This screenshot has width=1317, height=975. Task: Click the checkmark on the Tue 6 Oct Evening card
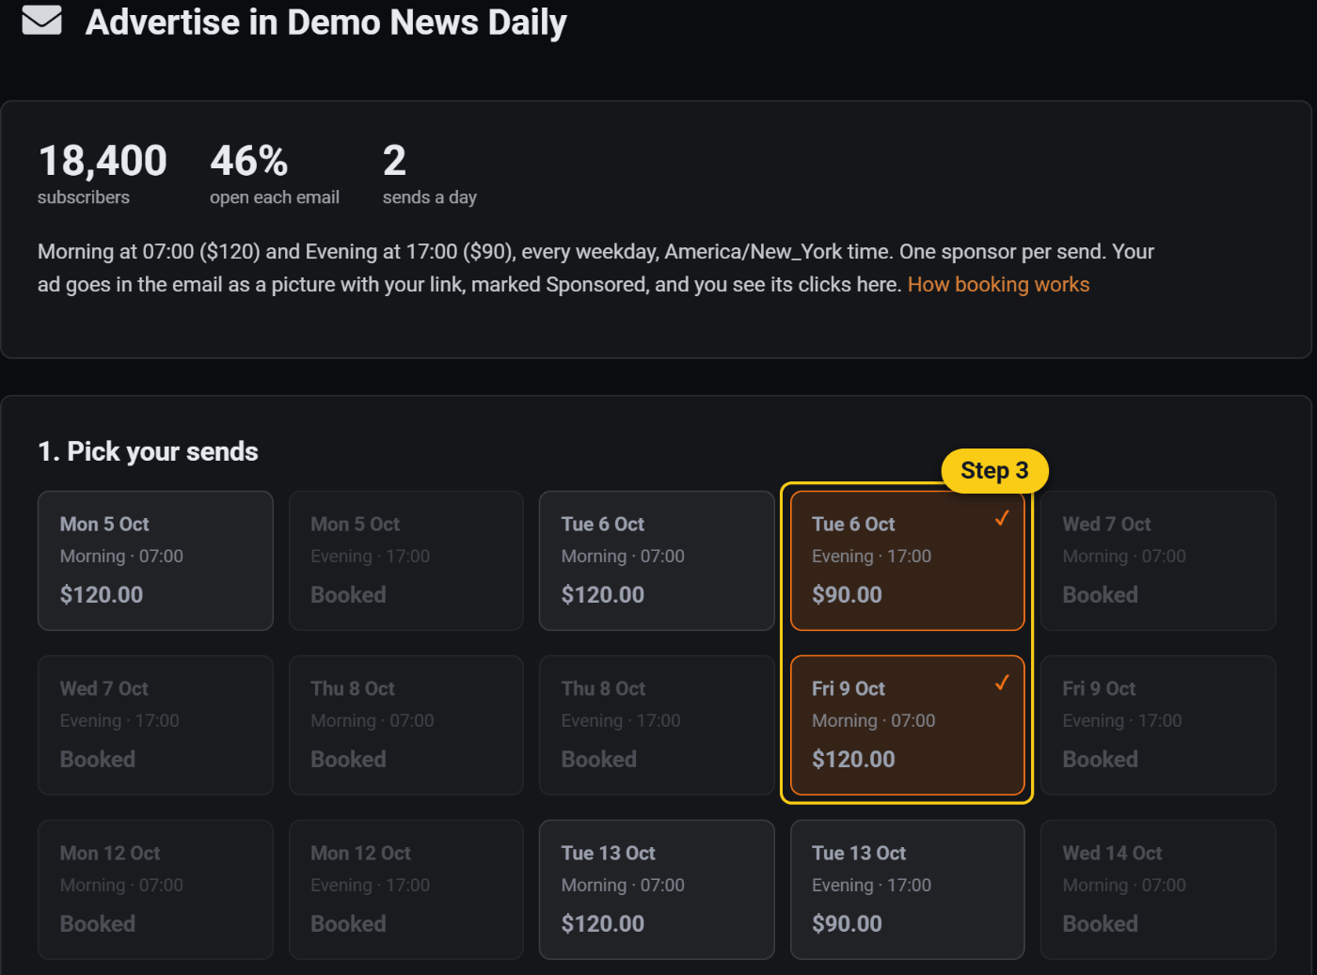point(1002,518)
